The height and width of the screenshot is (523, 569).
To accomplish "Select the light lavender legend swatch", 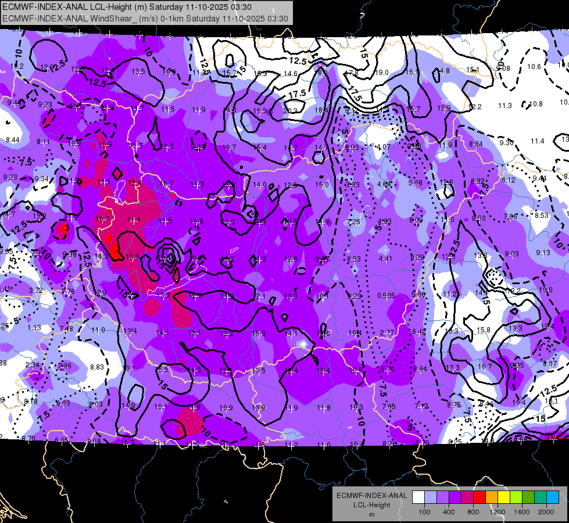I will point(431,497).
